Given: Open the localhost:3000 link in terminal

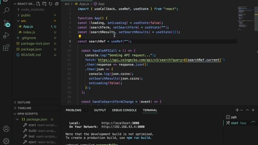Looking at the screenshot, I should 120,123.
